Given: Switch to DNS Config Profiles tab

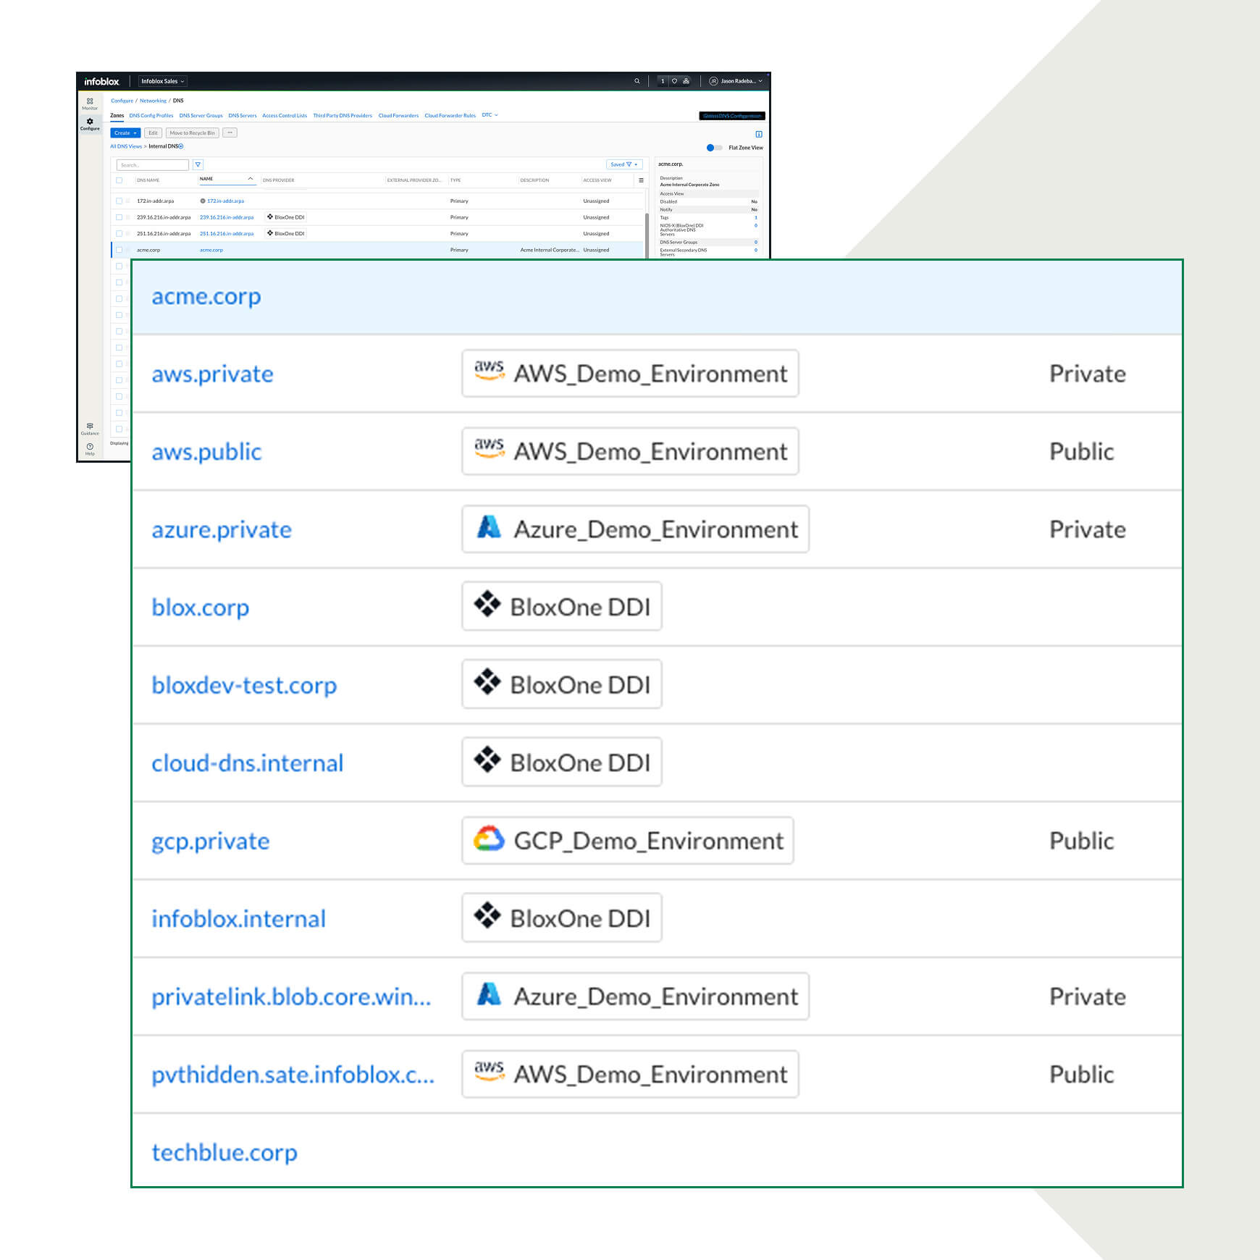Looking at the screenshot, I should point(151,116).
